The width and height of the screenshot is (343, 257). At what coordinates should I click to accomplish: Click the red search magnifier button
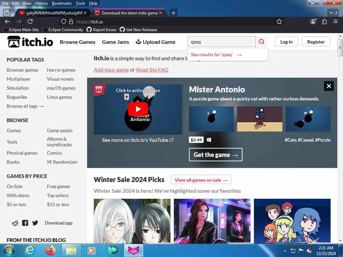pyautogui.click(x=262, y=41)
